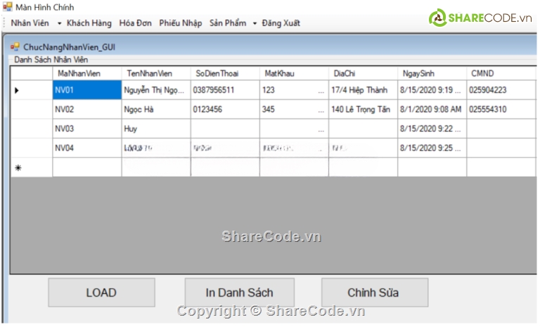Select the password cell 123
The image size is (540, 327).
[294, 90]
